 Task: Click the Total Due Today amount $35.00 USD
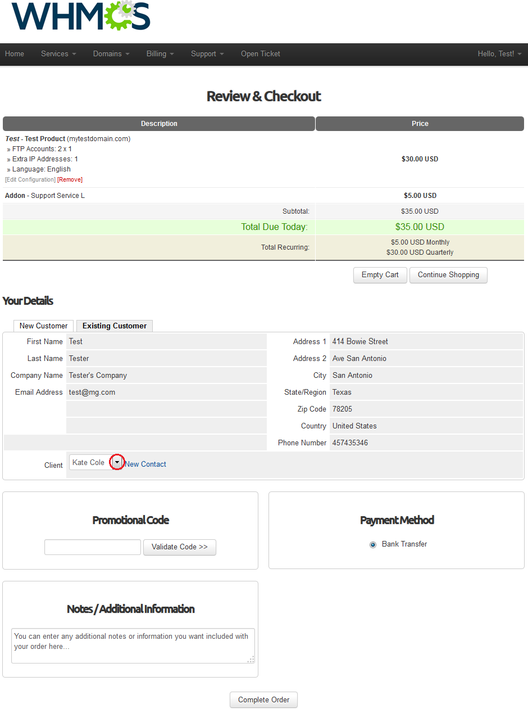(420, 227)
